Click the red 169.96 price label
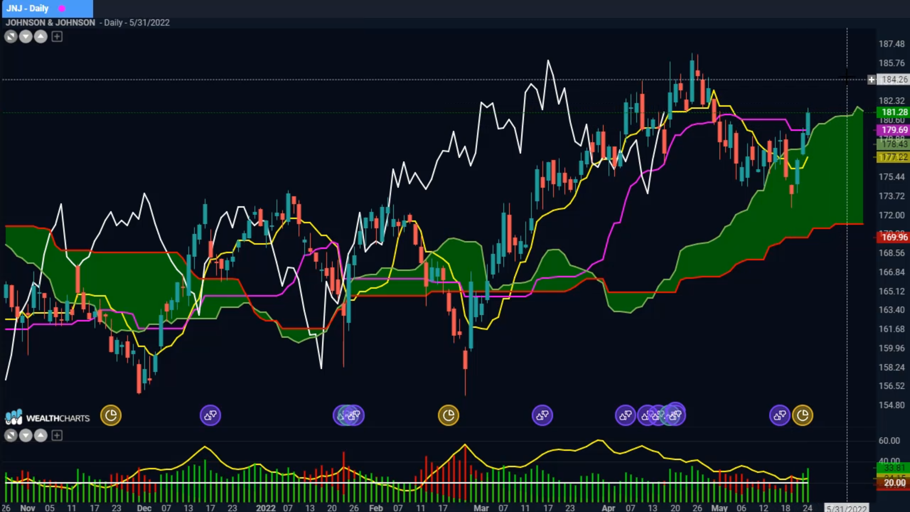 coord(893,237)
